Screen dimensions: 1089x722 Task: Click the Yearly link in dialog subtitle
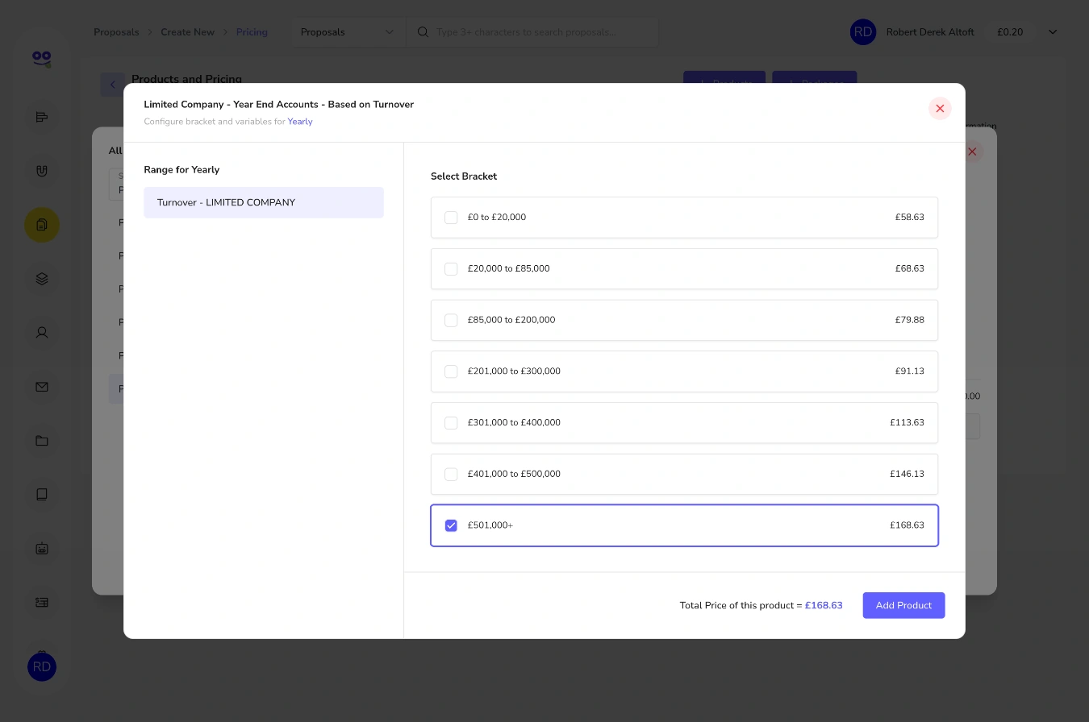click(300, 122)
